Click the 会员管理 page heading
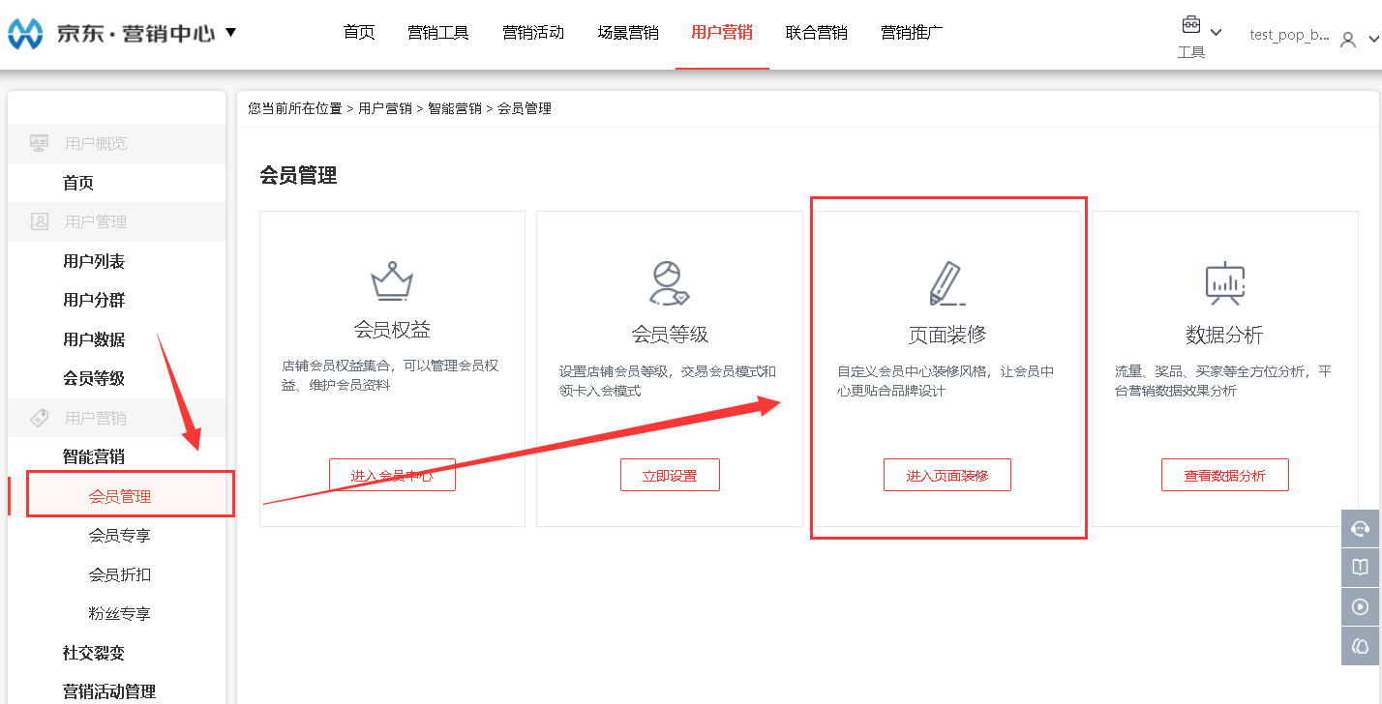1382x704 pixels. click(x=298, y=175)
